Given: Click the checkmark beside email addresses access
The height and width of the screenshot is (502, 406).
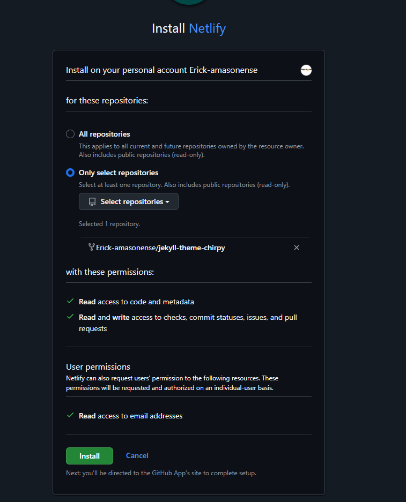Looking at the screenshot, I should (70, 416).
